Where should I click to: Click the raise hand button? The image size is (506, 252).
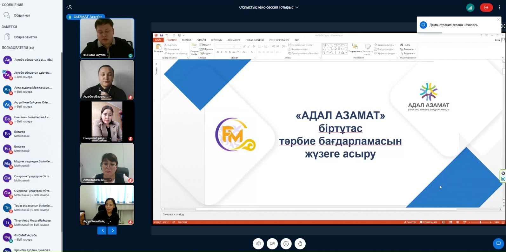point(300,244)
